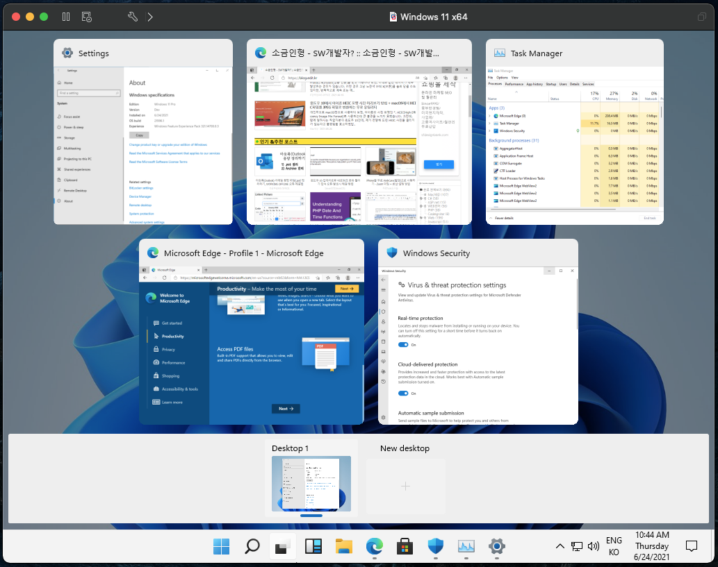Open Microsoft Edge from the taskbar
Viewport: 718px width, 567px height.
point(375,546)
